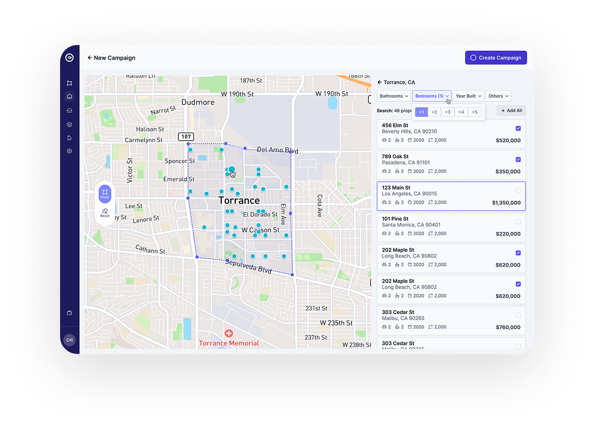Select the home icon in sidebar
Screen dimensions: 594x429
pos(69,96)
